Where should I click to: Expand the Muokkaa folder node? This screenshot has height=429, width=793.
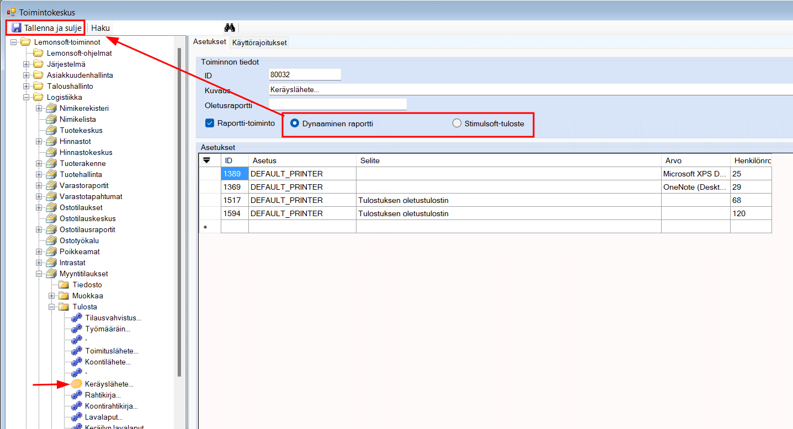click(51, 296)
